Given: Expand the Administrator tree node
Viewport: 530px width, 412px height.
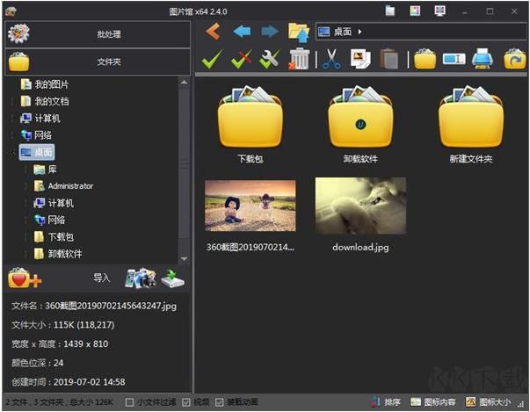Looking at the screenshot, I should click(x=26, y=186).
